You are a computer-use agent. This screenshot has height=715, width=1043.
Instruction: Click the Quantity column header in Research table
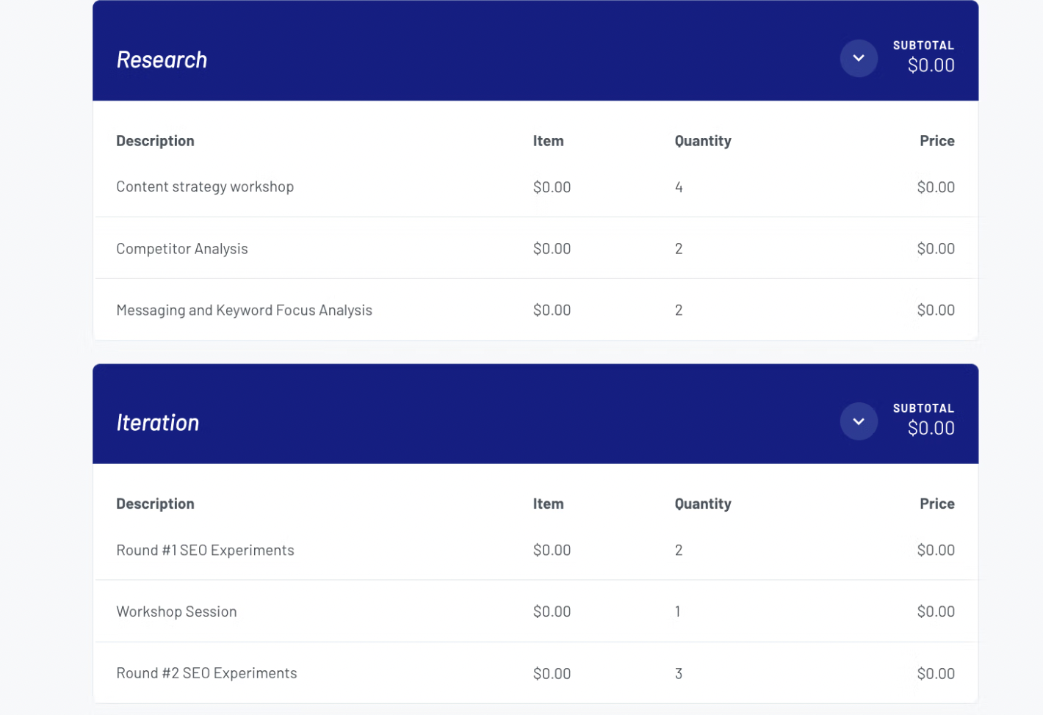(702, 141)
